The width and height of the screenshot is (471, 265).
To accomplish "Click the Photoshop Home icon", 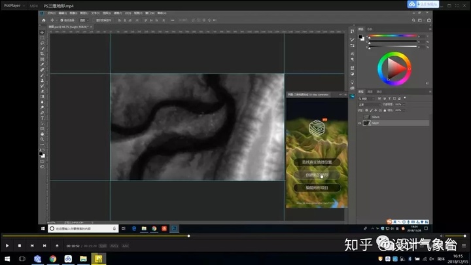I will pyautogui.click(x=44, y=20).
